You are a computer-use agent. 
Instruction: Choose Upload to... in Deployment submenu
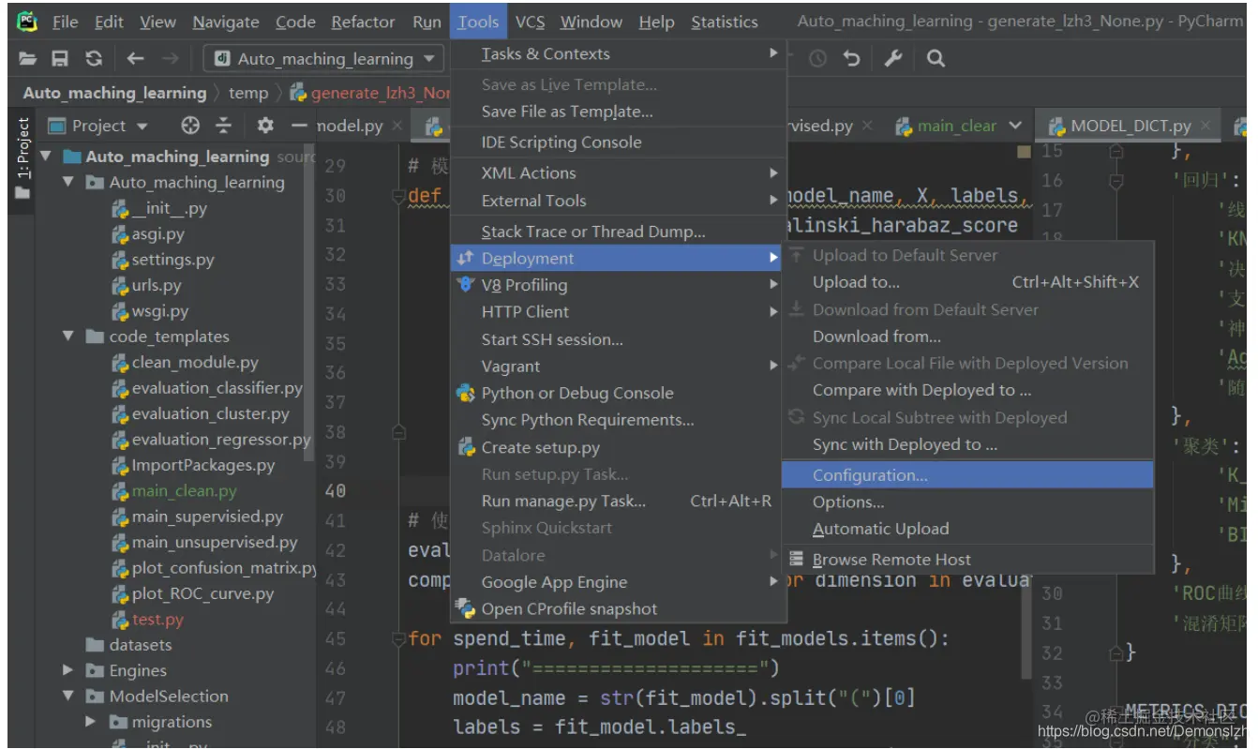(967, 282)
